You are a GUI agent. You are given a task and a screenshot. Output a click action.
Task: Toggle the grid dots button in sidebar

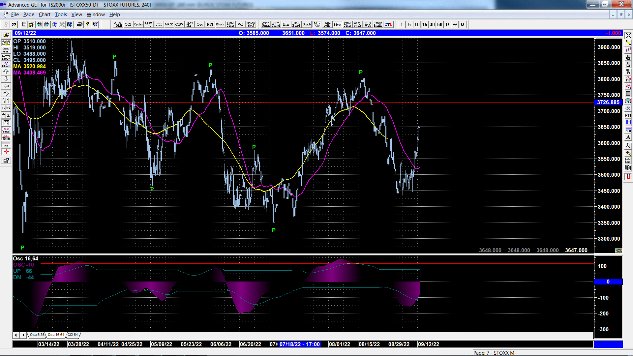[x=6, y=123]
